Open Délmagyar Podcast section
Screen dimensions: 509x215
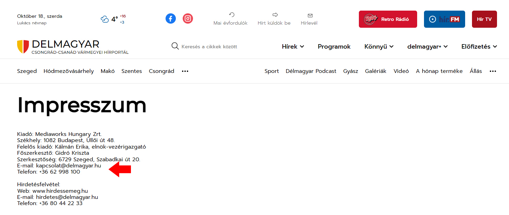pyautogui.click(x=311, y=71)
